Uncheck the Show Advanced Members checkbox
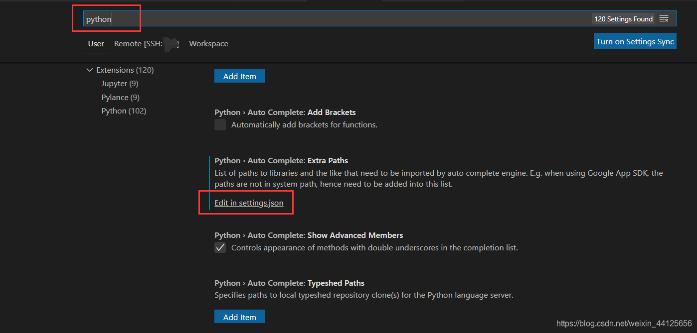697x333 pixels. click(220, 247)
